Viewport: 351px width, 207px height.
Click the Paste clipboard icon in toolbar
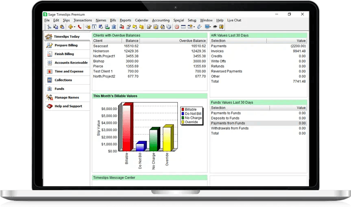[x=62, y=27]
